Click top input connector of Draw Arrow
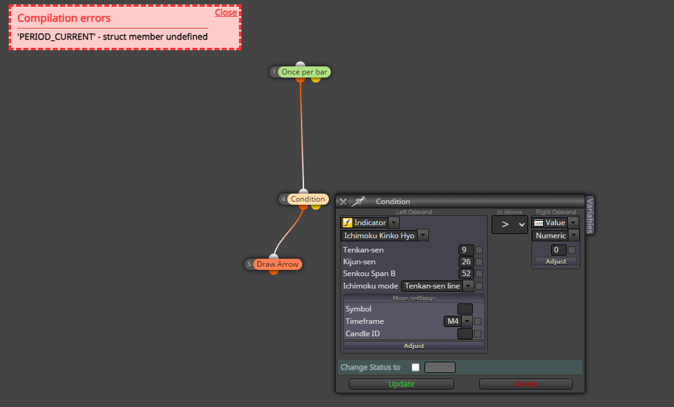This screenshot has height=407, width=674. coord(274,257)
